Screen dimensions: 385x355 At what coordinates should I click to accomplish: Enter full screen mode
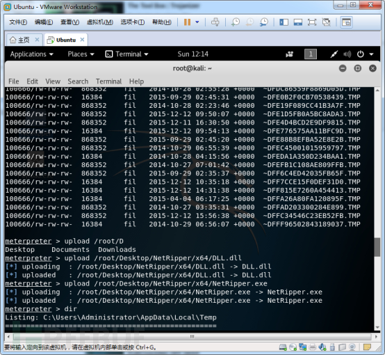pos(312,22)
